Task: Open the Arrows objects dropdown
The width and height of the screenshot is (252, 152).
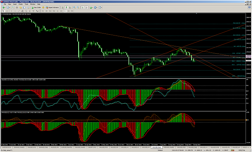Action: pos(37,11)
